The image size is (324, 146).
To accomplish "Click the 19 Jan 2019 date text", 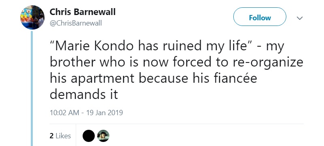I will tap(104, 113).
